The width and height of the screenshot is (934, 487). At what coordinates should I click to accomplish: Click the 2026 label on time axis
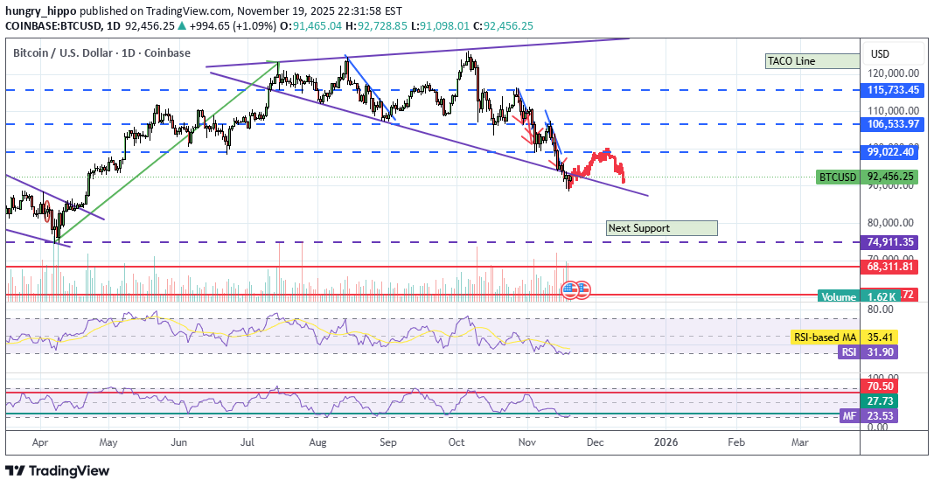click(x=666, y=443)
